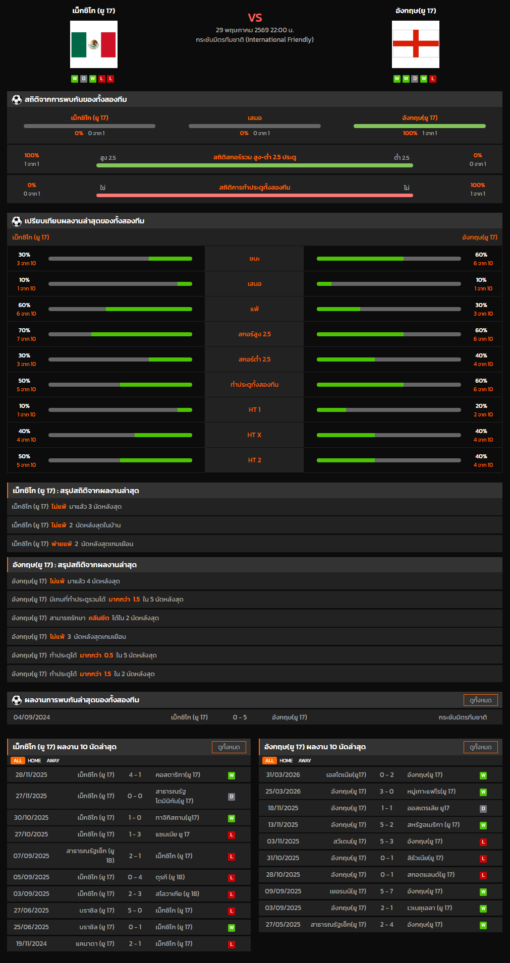Click เวเนซุเอลา (ยู 17) opponent name
The height and width of the screenshot is (963, 510).
pos(430,908)
